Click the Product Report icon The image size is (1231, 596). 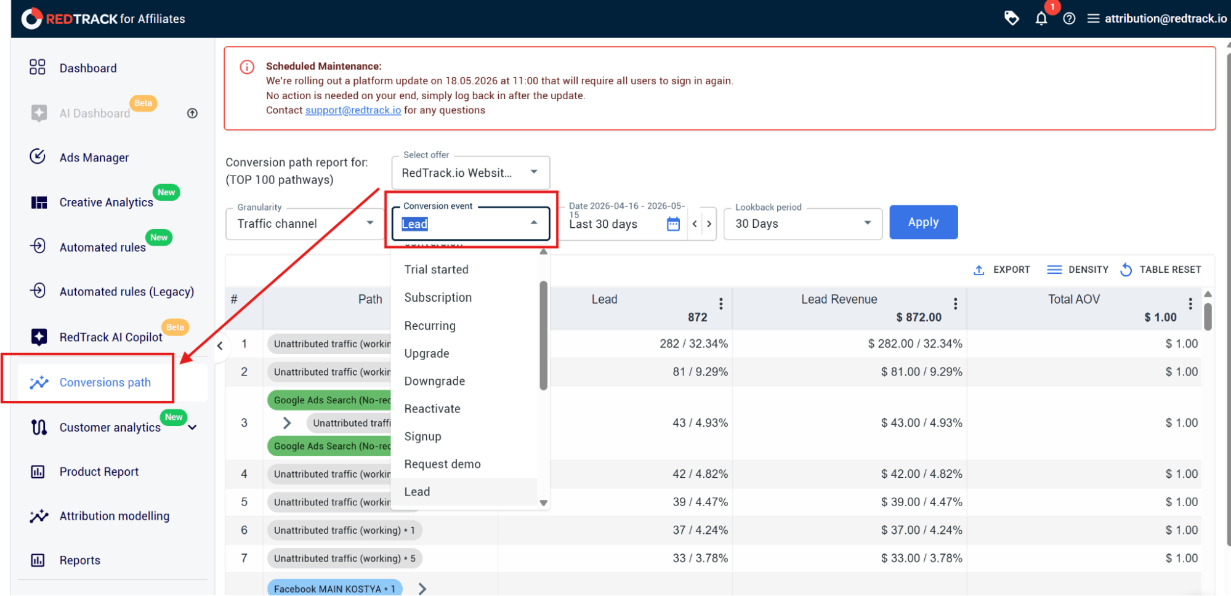38,472
